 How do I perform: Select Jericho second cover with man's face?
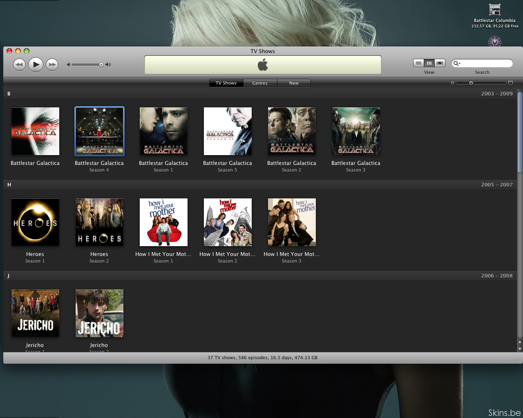99,313
